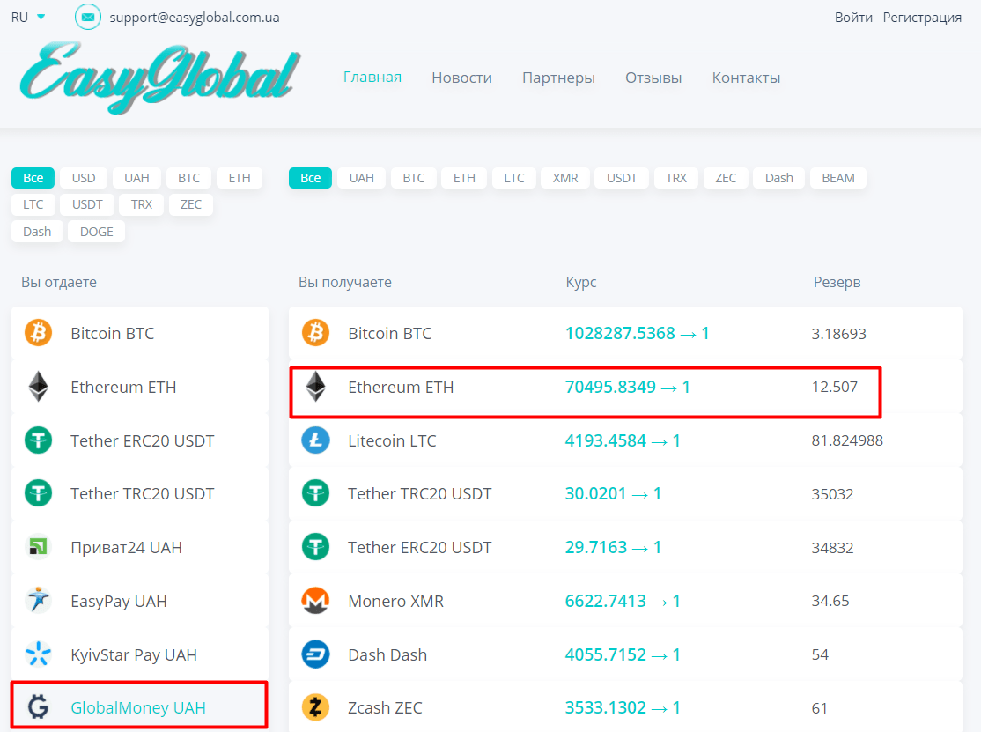981x732 pixels.
Task: Click the Monero XMR icon
Action: coord(315,602)
